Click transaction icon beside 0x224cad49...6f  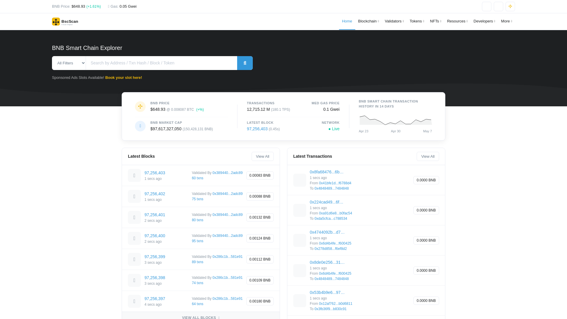[x=300, y=210]
